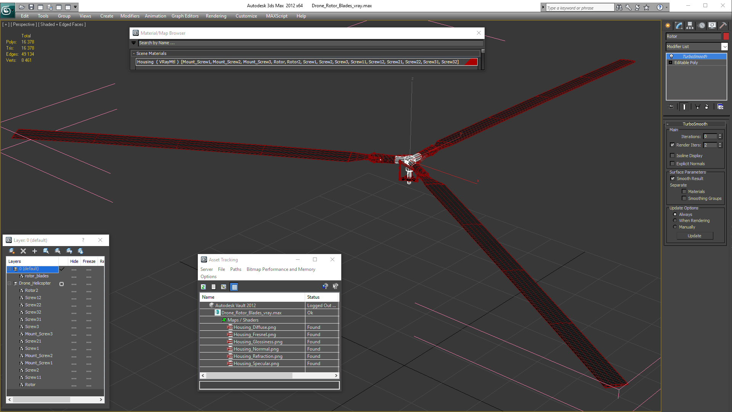Open quick access toolbar dropdown arrow

[x=75, y=7]
